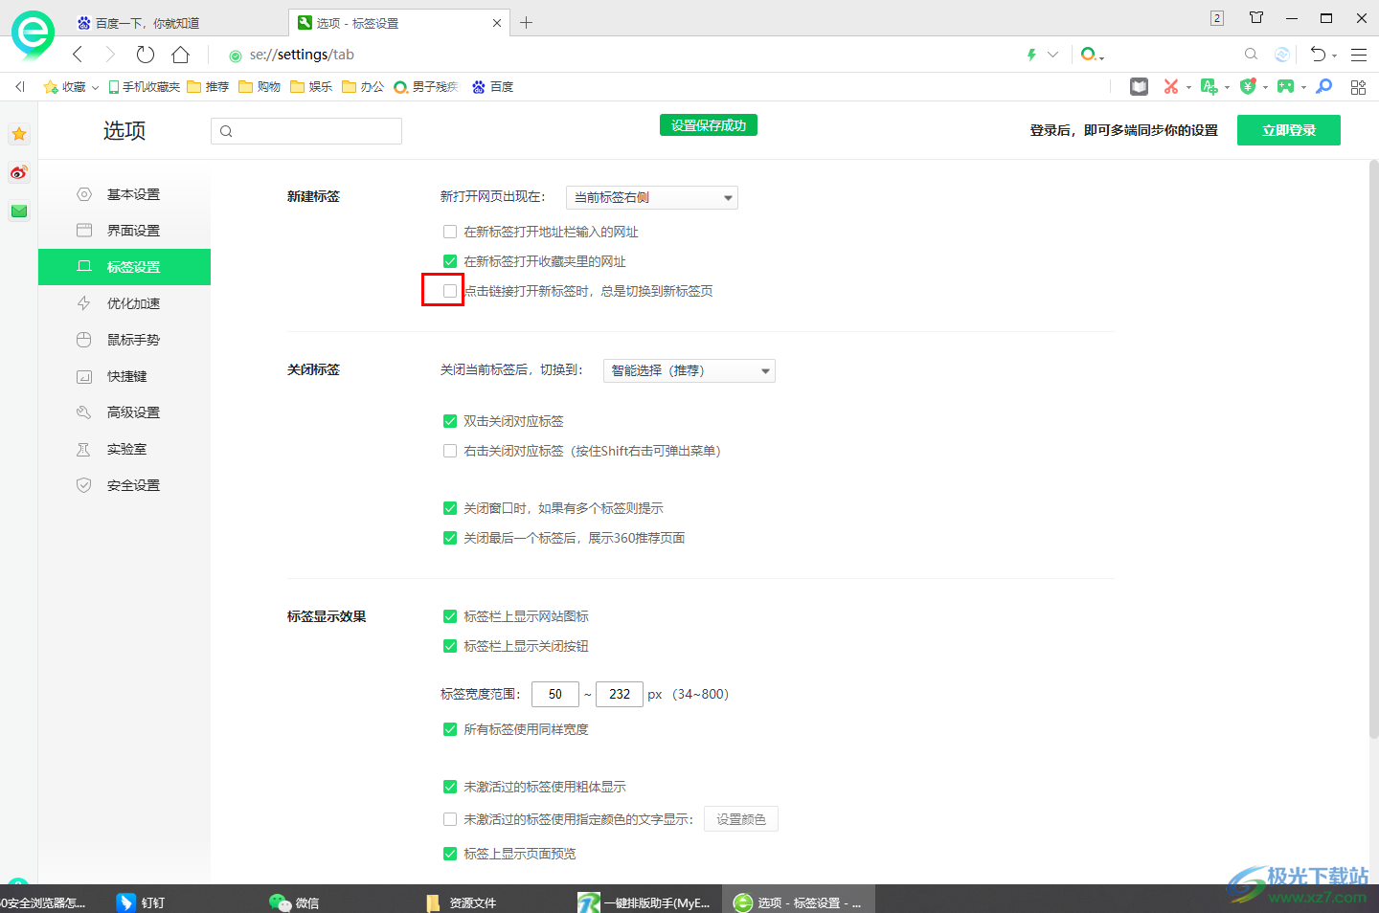1379x913 pixels.
Task: Click the skin shirt icon in title bar
Action: point(1256,17)
